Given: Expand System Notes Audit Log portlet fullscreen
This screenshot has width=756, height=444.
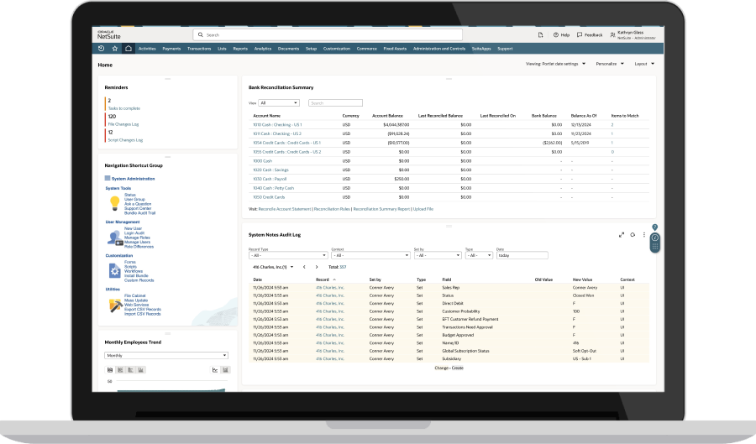Looking at the screenshot, I should tap(622, 234).
